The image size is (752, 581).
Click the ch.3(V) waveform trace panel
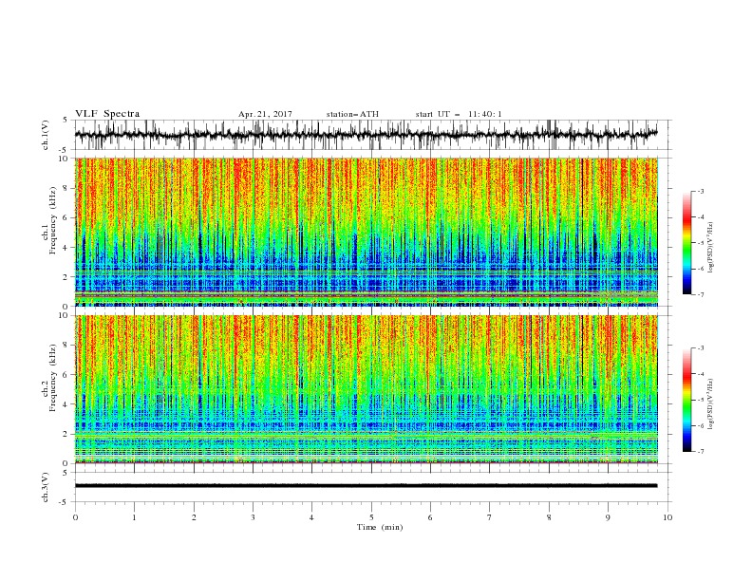[372, 487]
